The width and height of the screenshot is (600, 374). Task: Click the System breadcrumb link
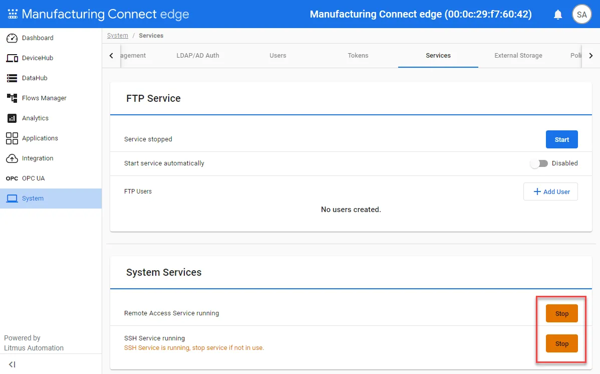pos(118,36)
